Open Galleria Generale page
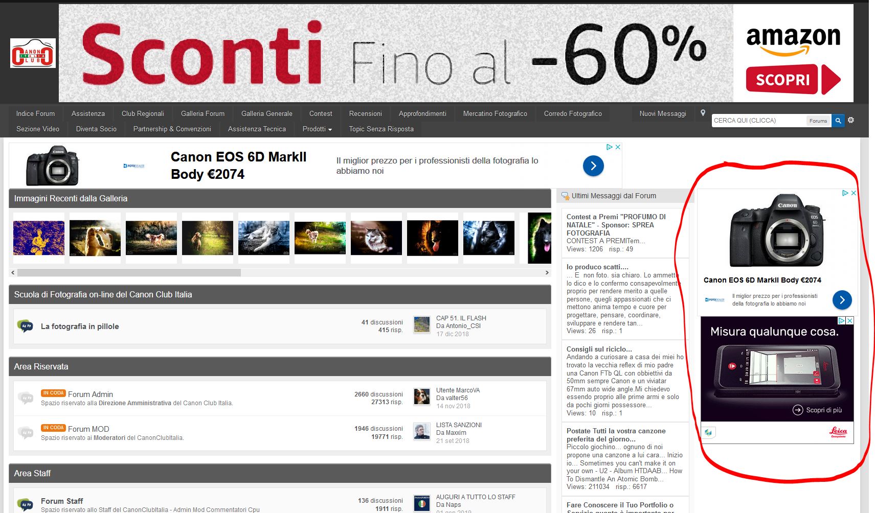Screen dimensions: 875x513 point(267,113)
